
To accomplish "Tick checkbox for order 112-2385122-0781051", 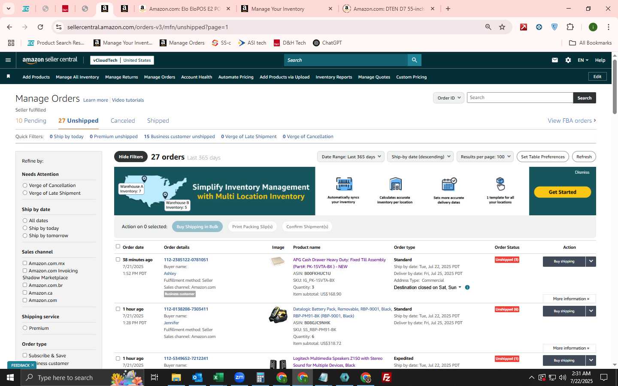I will tap(118, 259).
